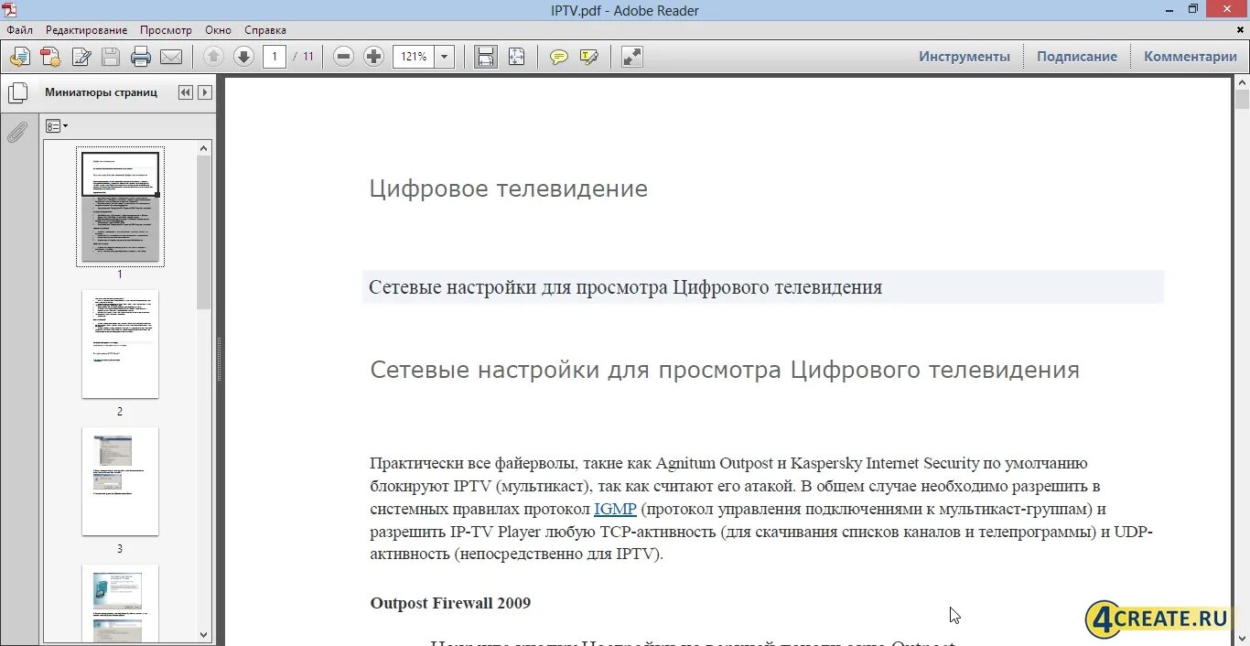1250x646 pixels.
Task: Collapse the thumbnails panel double-arrow
Action: pyautogui.click(x=186, y=92)
